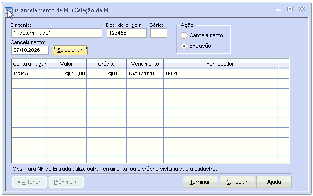The width and height of the screenshot is (313, 196).
Task: Close the Cancelamento de NF window
Action: click(302, 9)
